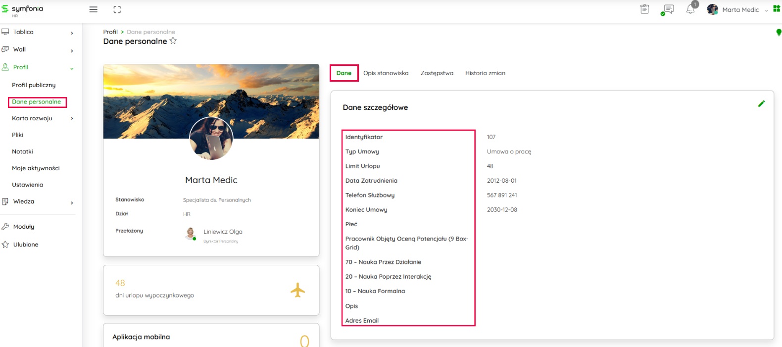This screenshot has height=347, width=782.
Task: Open supervisor Liniewicz Olga's profile
Action: [222, 232]
